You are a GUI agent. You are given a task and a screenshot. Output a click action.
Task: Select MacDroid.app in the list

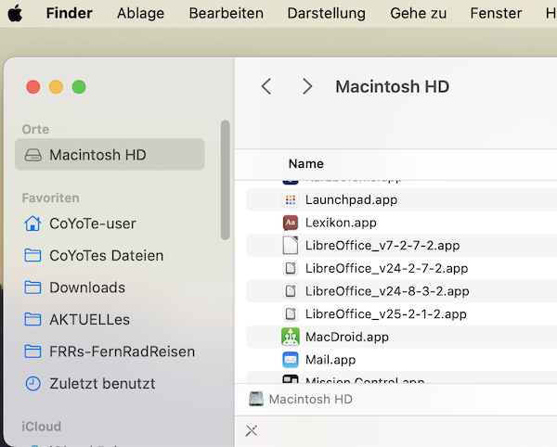(401, 337)
